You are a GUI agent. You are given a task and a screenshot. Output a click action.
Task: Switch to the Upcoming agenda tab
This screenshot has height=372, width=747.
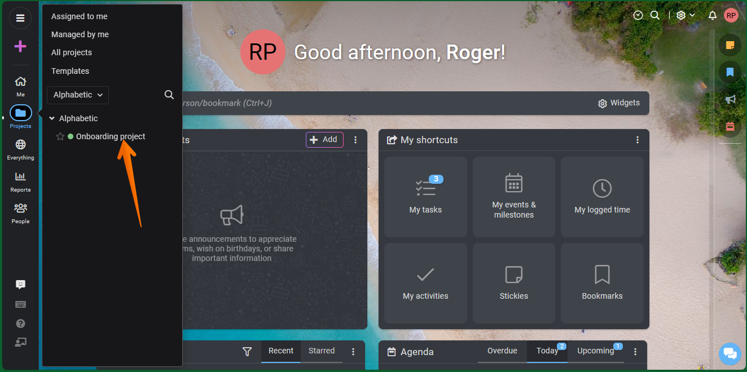point(595,351)
